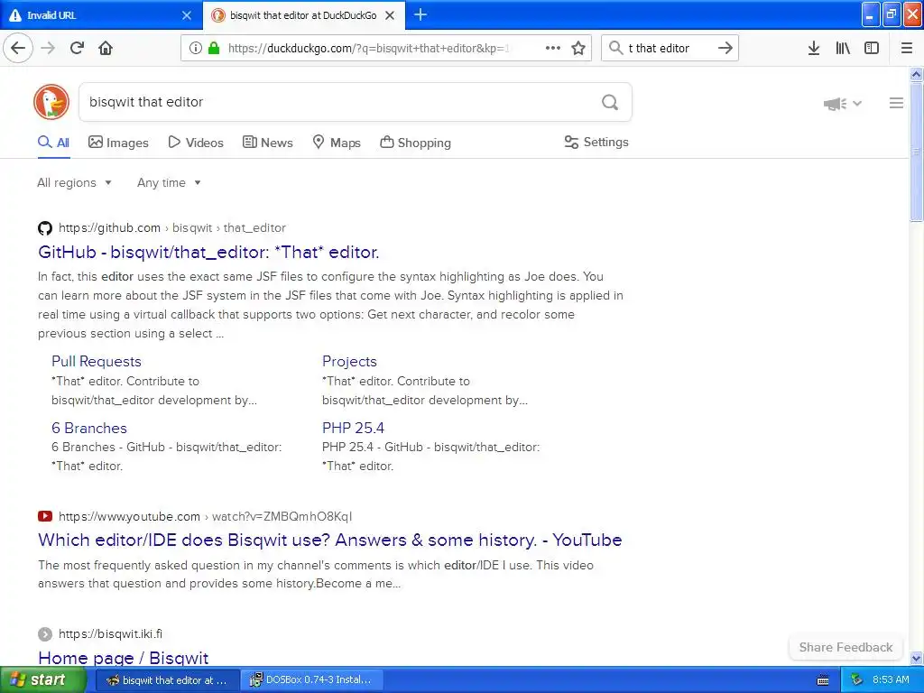Open DuckDuckGo side hamburger menu
The height and width of the screenshot is (693, 924).
[x=896, y=103]
